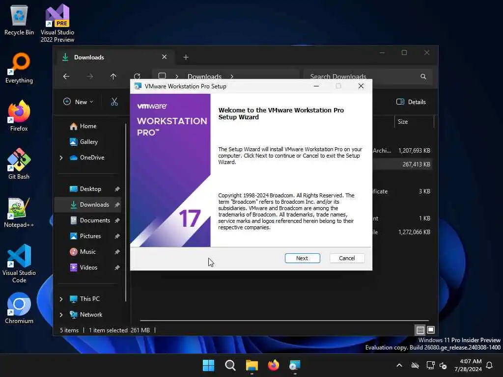Close the Downloads tab

coord(164,57)
